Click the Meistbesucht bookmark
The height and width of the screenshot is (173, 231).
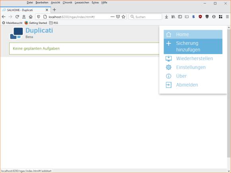12,23
